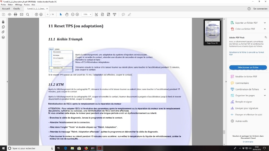Print the document using printer icon
The image size is (269, 151).
[x=15, y=15]
